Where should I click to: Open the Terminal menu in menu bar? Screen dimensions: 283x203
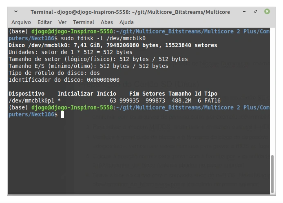point(83,22)
